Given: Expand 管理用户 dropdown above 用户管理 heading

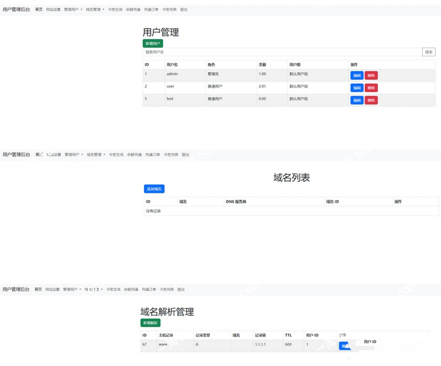Looking at the screenshot, I should click(73, 9).
